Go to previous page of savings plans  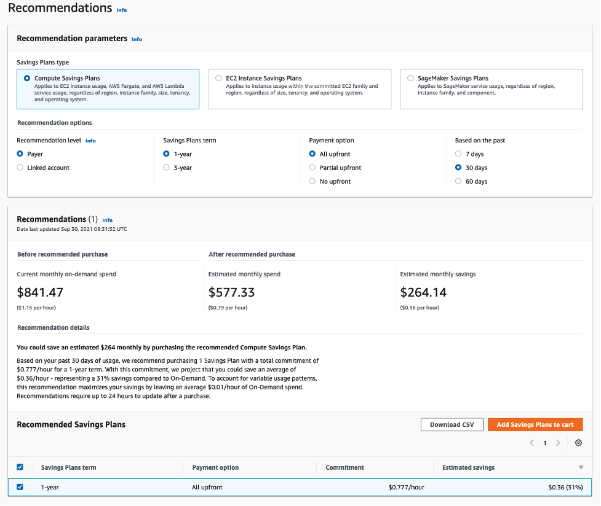531,443
